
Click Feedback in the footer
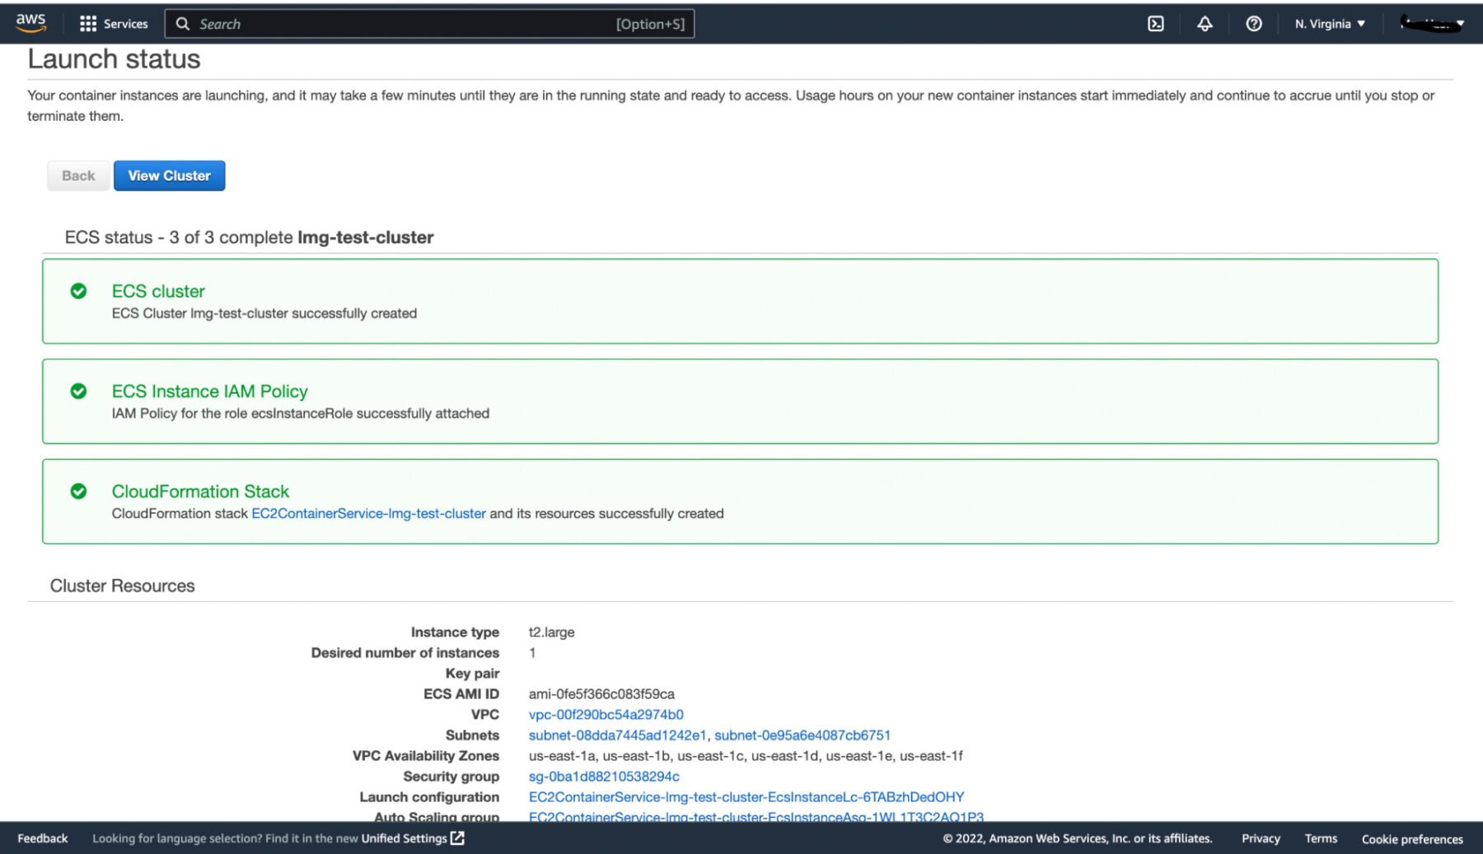[43, 838]
